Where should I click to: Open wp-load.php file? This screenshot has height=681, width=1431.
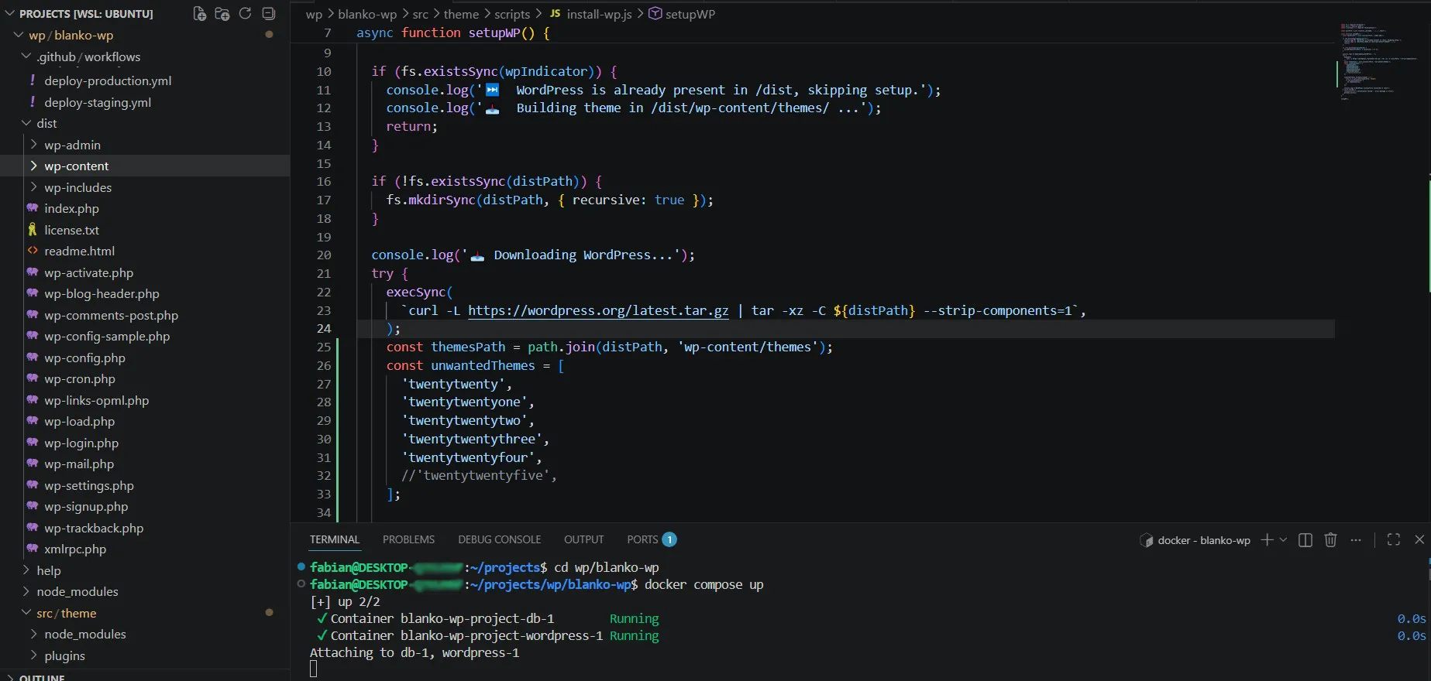[79, 421]
